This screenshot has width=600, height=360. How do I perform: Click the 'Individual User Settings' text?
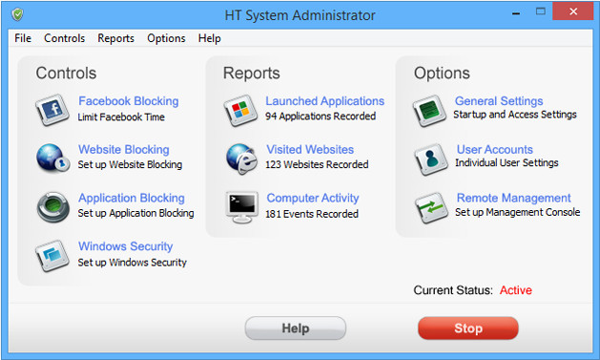(x=507, y=162)
